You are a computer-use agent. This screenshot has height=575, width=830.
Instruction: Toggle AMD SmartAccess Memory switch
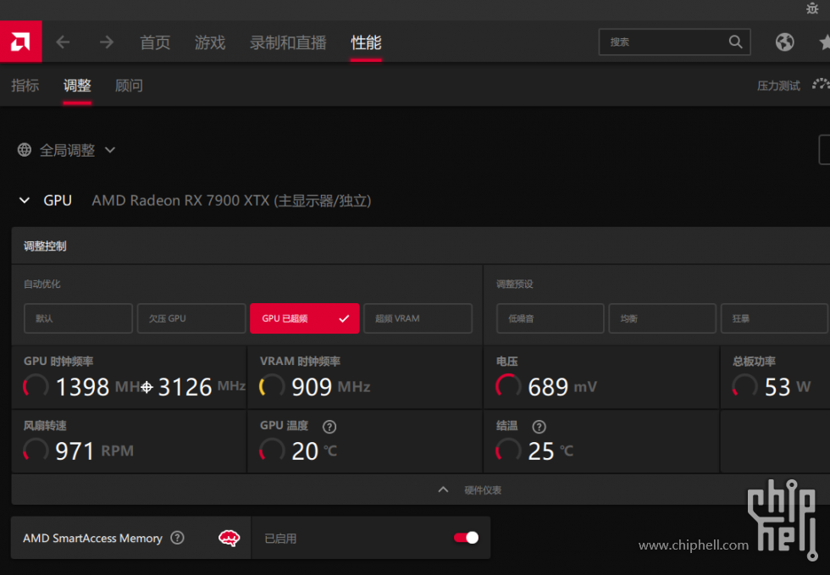pyautogui.click(x=467, y=538)
